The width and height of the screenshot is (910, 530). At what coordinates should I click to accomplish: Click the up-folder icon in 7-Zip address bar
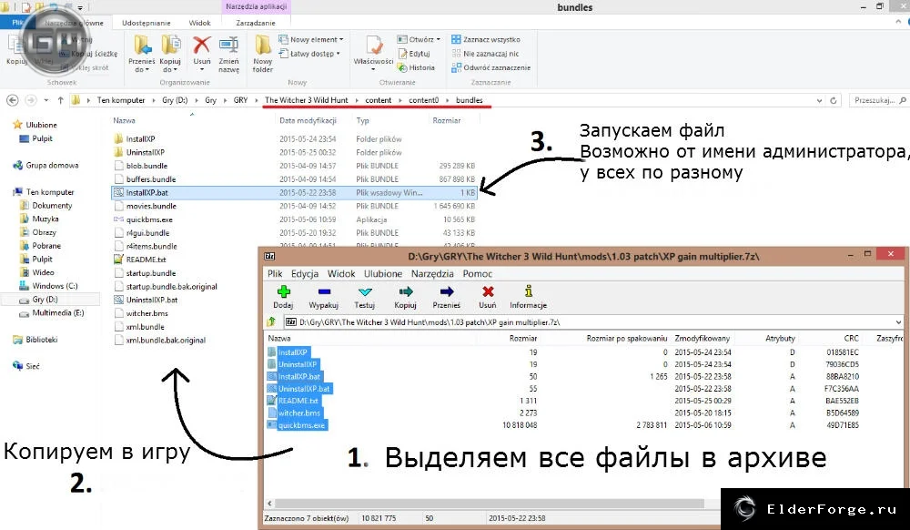(271, 322)
